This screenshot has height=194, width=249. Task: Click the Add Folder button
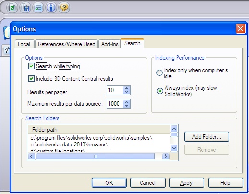point(207,137)
